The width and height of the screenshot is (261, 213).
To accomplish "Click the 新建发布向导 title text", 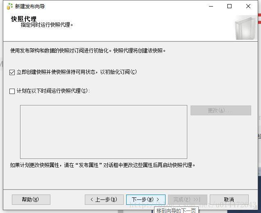I will click(x=30, y=7).
